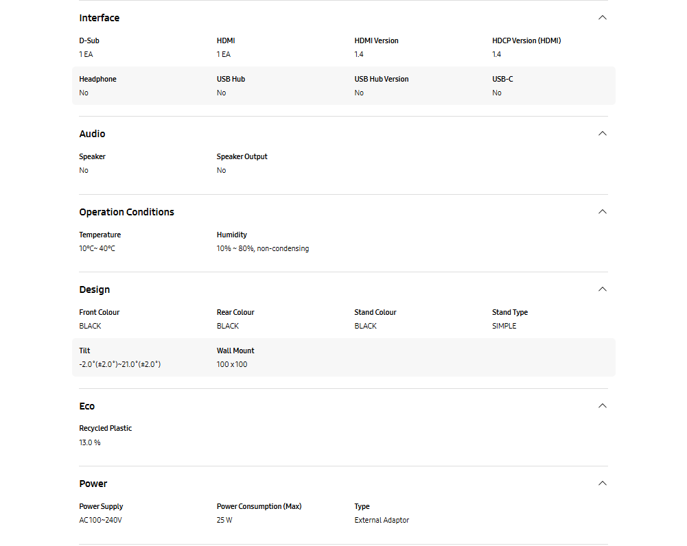Collapse the Power section chevron
The height and width of the screenshot is (546, 687).
click(602, 484)
